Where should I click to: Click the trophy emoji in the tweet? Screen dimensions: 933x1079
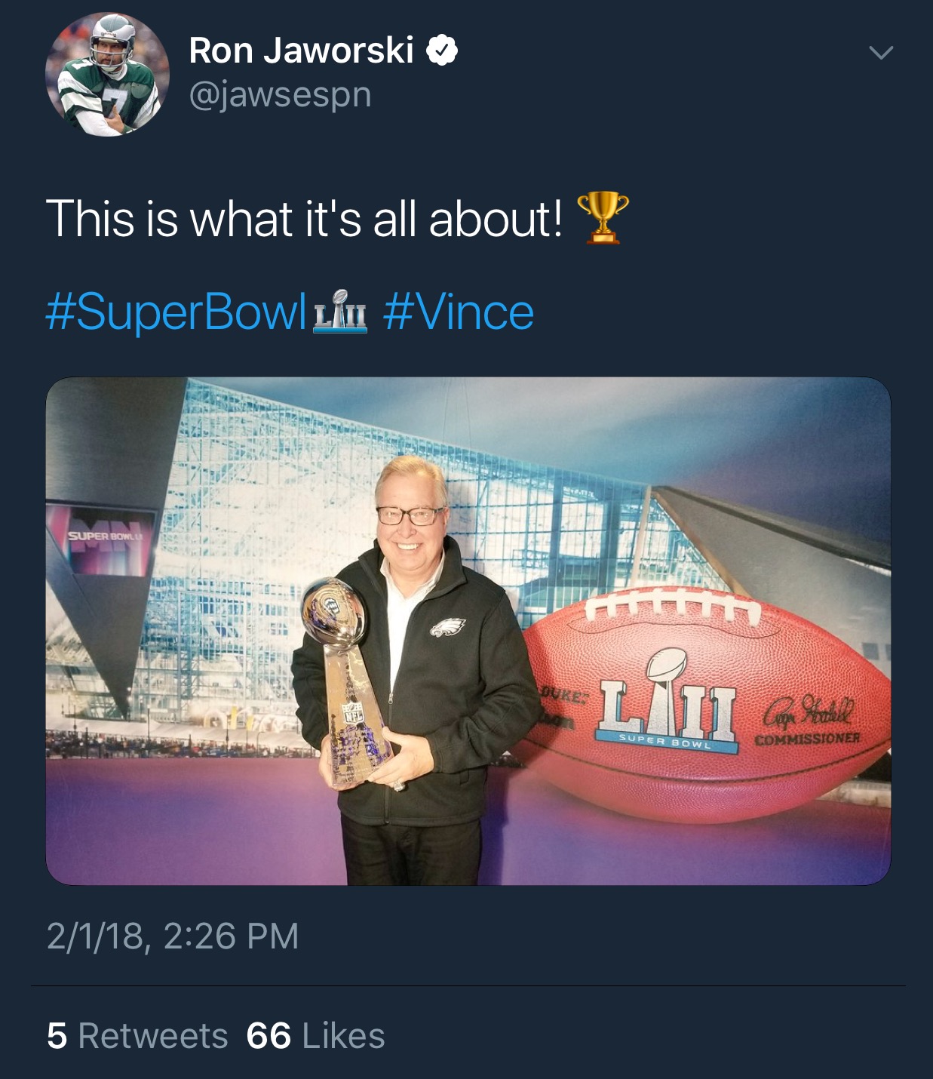click(603, 218)
